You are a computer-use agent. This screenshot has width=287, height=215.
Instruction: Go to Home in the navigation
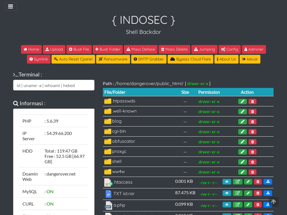pyautogui.click(x=31, y=49)
